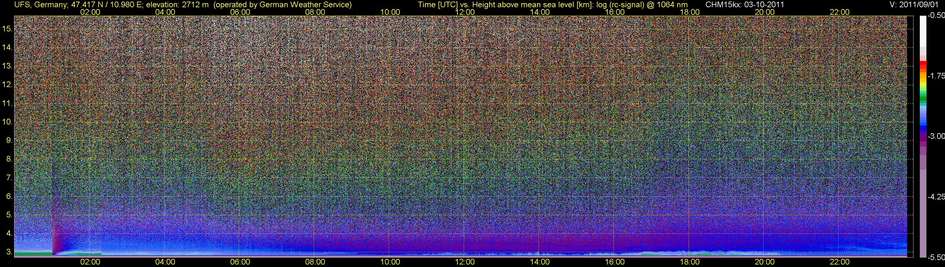
Task: Click the 06:00 label on the top time axis
Action: pos(240,12)
